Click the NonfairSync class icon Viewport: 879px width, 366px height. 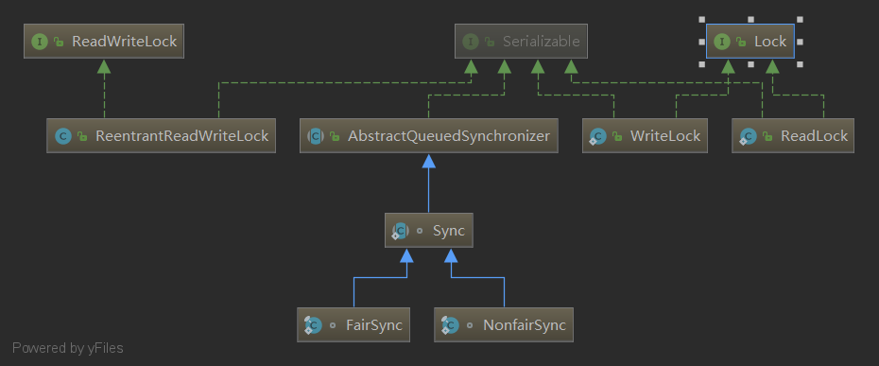(x=450, y=325)
